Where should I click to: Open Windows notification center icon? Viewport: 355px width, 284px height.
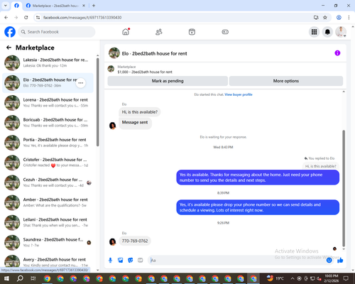click(346, 278)
